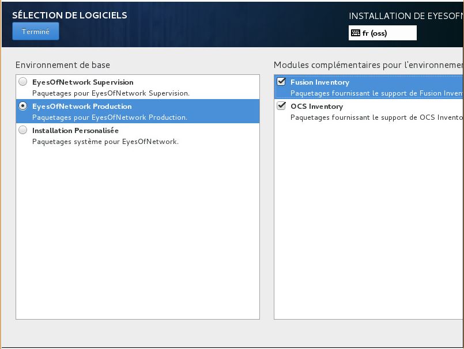Click description Paquetages système pour EyesOfNetwork

coord(105,142)
